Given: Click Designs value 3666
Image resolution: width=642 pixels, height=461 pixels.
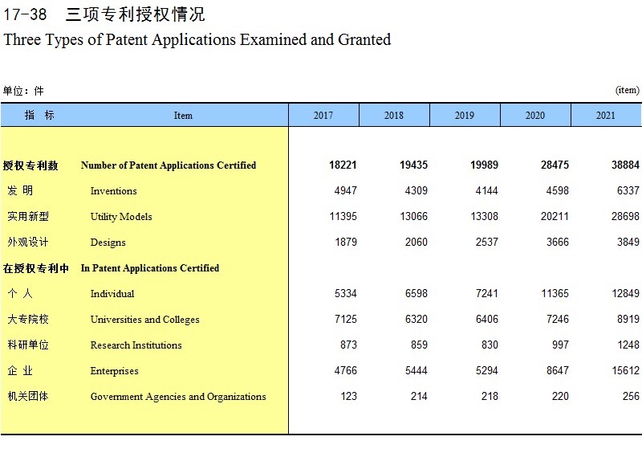Looking at the screenshot, I should [558, 243].
